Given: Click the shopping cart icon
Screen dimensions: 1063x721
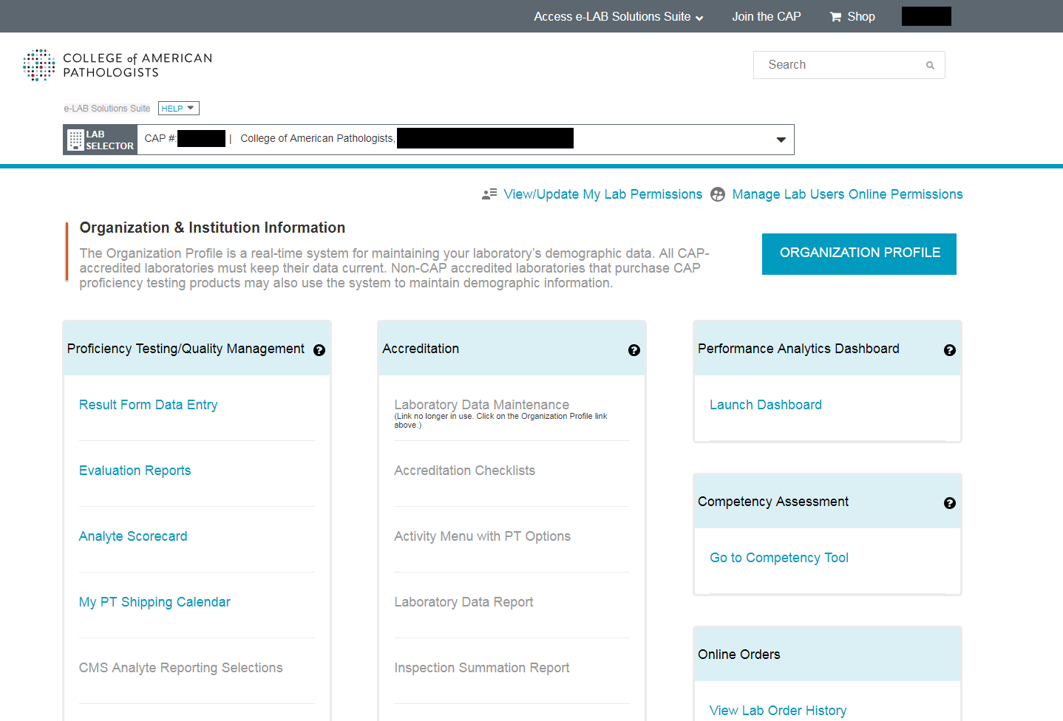Looking at the screenshot, I should [835, 17].
